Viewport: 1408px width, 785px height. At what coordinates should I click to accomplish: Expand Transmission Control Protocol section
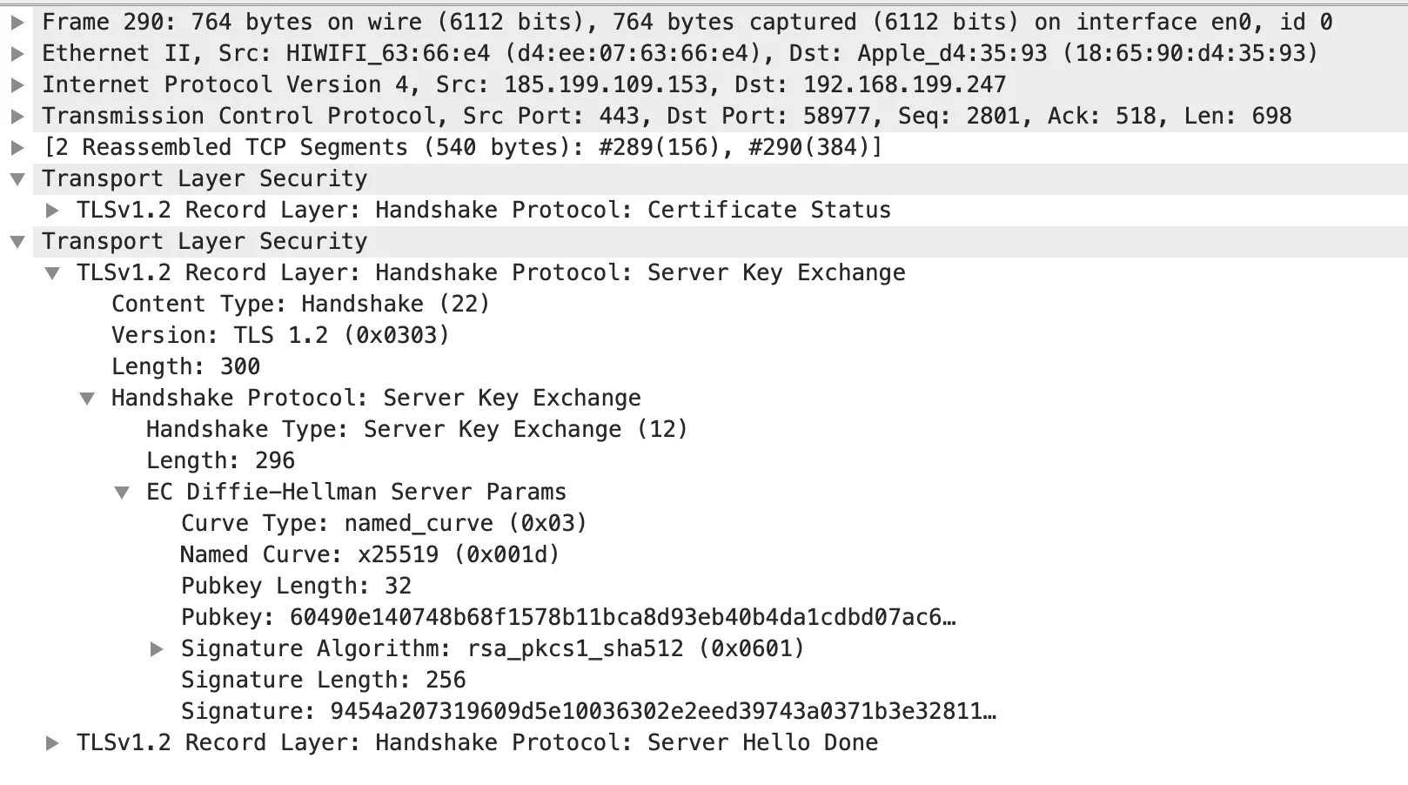click(x=17, y=116)
